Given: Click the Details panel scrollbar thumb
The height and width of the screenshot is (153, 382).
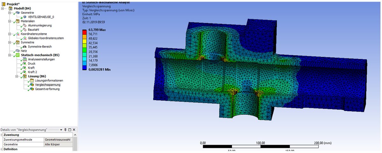Looking at the screenshot, I should click(75, 143).
